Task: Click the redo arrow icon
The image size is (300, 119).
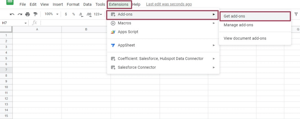Action: tap(20, 14)
